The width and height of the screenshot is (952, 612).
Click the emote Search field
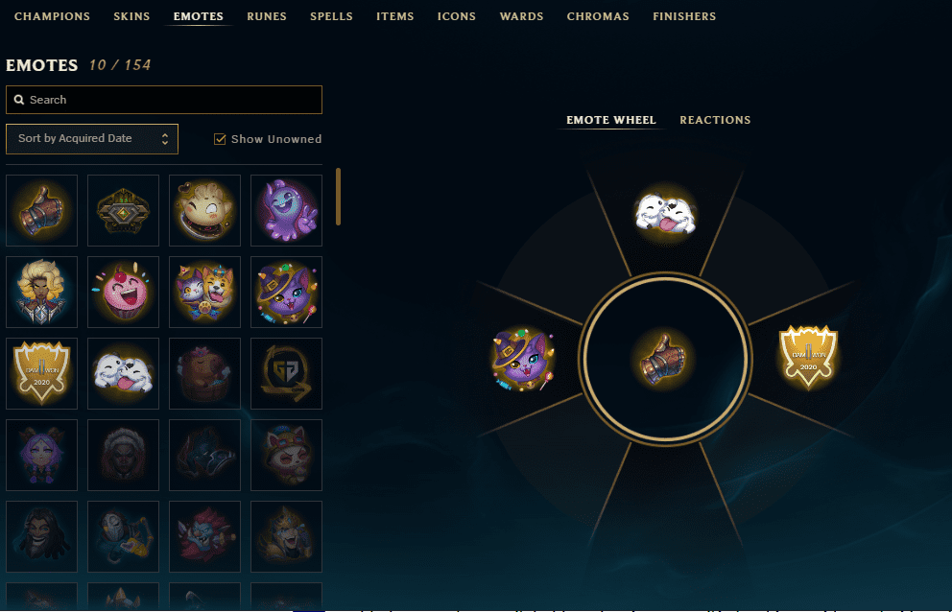click(x=164, y=100)
